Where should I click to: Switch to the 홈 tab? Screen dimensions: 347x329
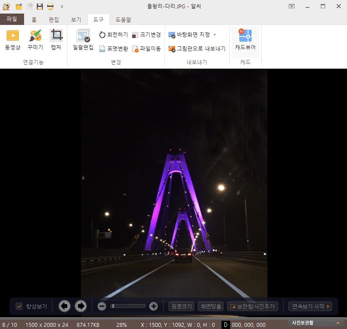34,20
